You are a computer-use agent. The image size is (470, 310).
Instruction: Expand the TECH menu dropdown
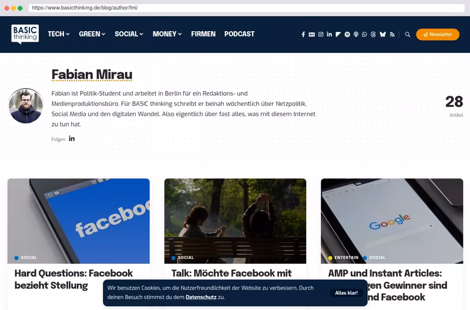[x=59, y=34]
